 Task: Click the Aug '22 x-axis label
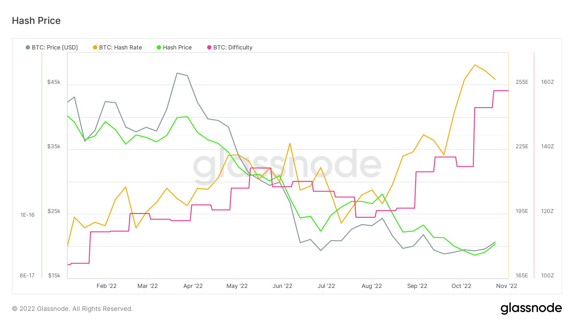pyautogui.click(x=372, y=286)
